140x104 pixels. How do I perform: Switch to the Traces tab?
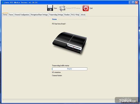pos(11,15)
